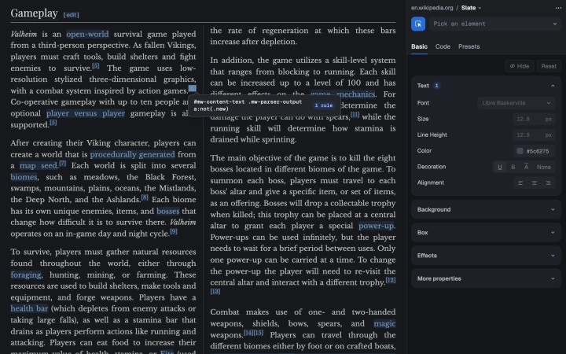
Task: Click the Reset button
Action: 549,66
